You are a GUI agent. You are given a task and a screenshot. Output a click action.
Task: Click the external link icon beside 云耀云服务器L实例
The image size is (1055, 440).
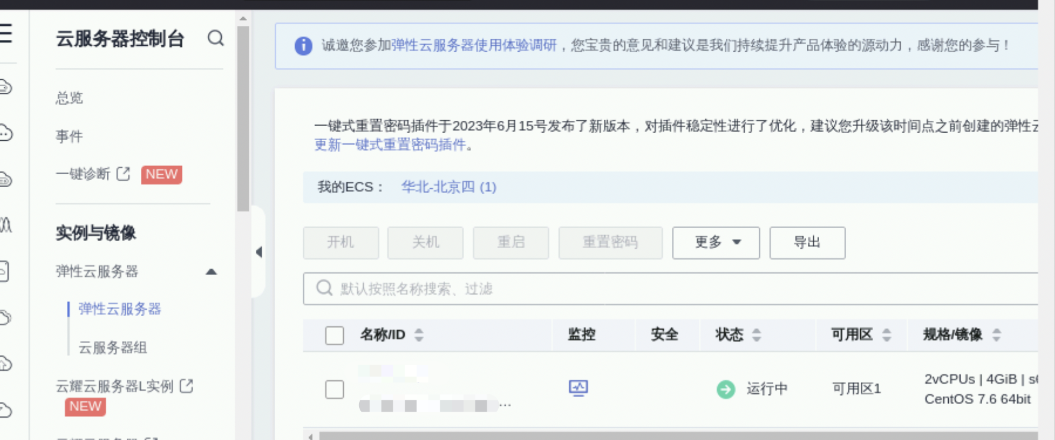click(x=187, y=385)
